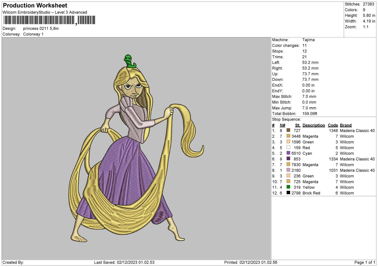Select the Red description in stop 4
Image resolution: width=378 pixels, height=267 pixels.
(306, 148)
